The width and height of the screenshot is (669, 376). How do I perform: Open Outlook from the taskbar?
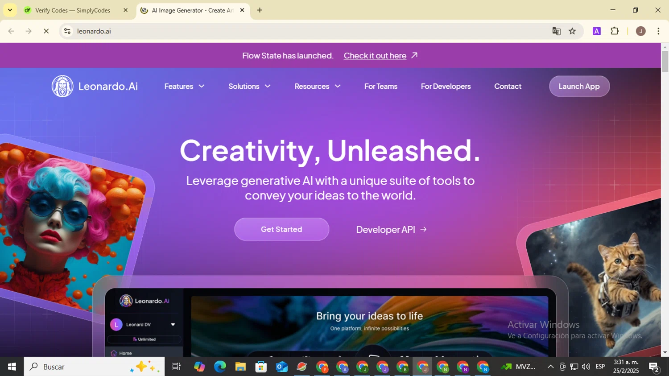point(281,367)
